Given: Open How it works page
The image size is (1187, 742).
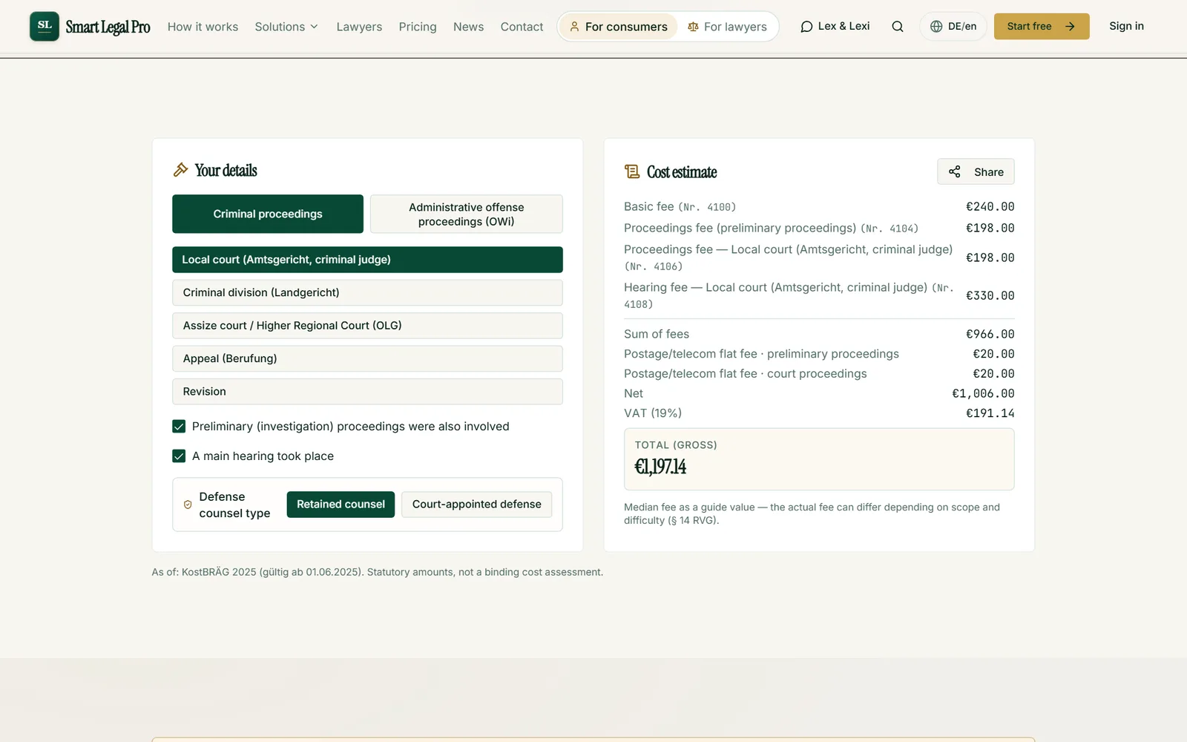Looking at the screenshot, I should 203,27.
